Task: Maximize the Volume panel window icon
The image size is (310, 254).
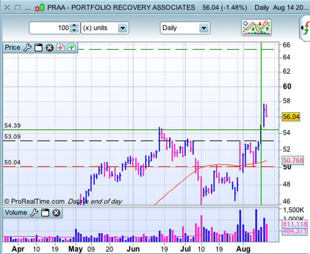Action: [x=45, y=213]
